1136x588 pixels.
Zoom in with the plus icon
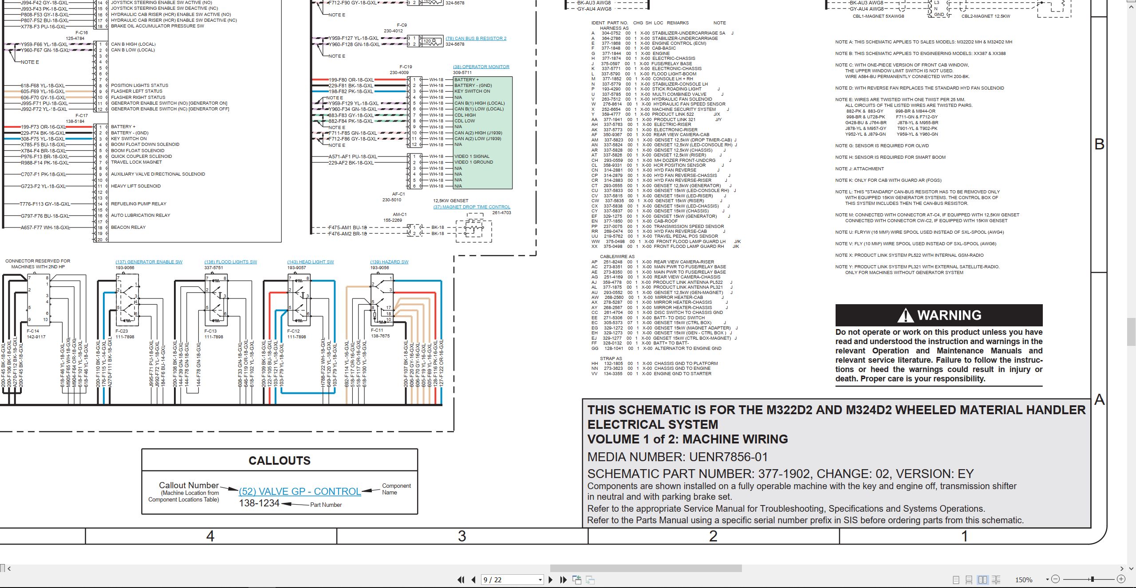click(1121, 579)
